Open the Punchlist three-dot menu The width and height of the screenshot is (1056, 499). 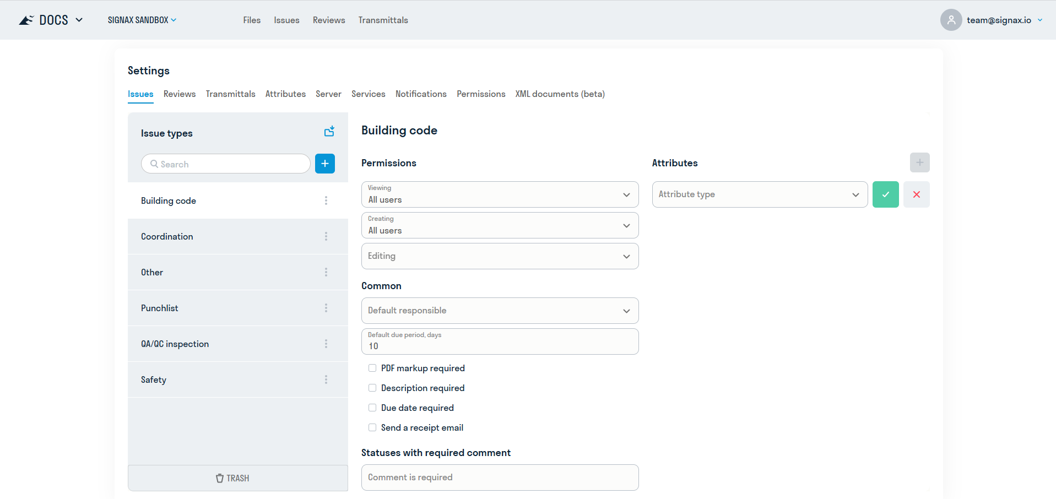[x=326, y=308]
